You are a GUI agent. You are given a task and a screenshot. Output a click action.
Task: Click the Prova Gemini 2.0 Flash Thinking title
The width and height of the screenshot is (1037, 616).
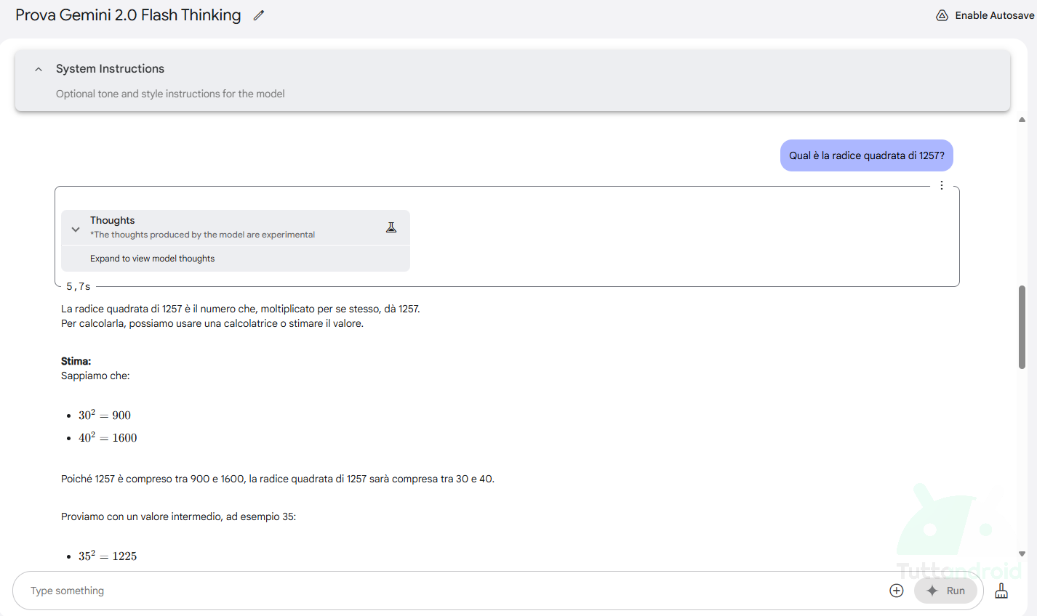(128, 15)
